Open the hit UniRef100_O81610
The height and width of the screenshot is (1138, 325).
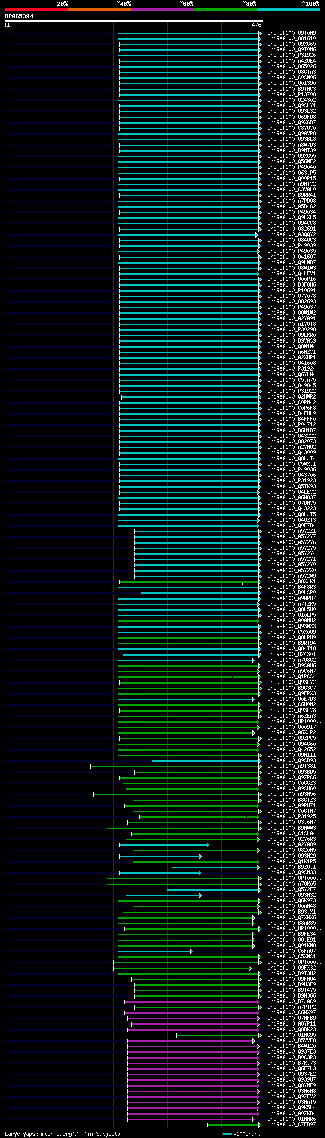click(291, 38)
